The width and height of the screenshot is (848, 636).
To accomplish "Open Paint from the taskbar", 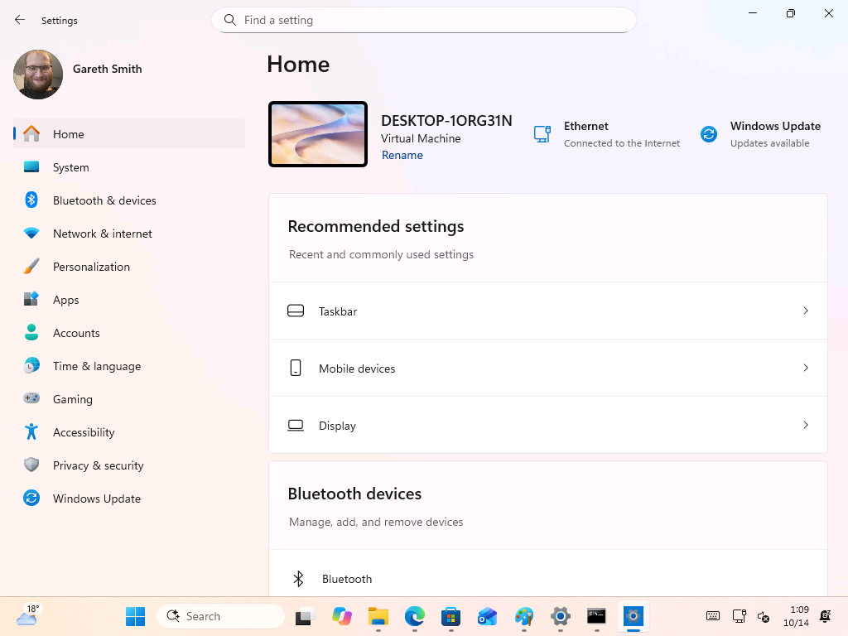I will (523, 616).
